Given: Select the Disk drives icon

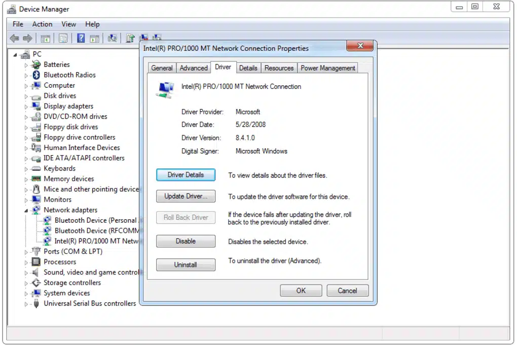Looking at the screenshot, I should tap(36, 97).
